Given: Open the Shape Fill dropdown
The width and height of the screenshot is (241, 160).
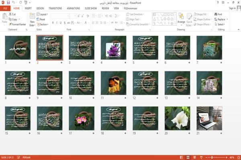Looking at the screenshot, I should [x=200, y=14].
